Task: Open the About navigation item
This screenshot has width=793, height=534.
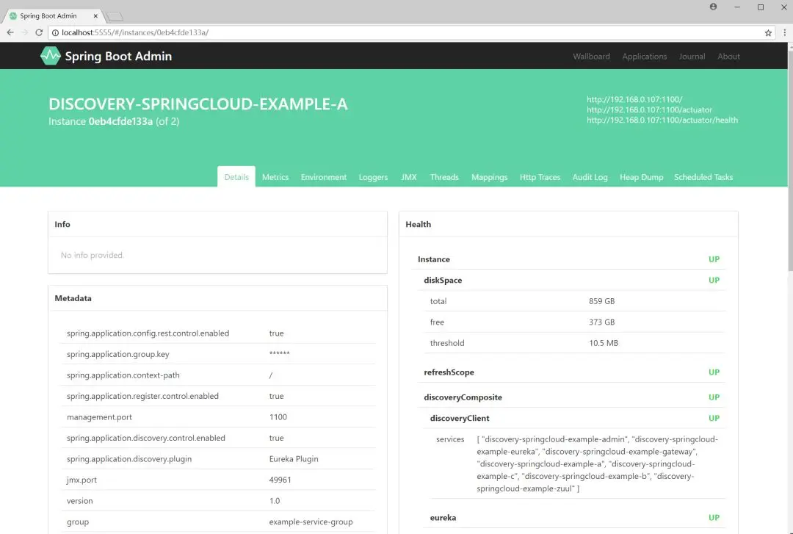Action: (728, 56)
